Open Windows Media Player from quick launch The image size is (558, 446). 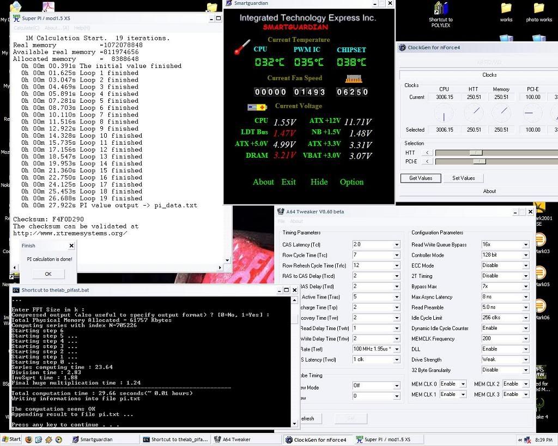(59, 439)
